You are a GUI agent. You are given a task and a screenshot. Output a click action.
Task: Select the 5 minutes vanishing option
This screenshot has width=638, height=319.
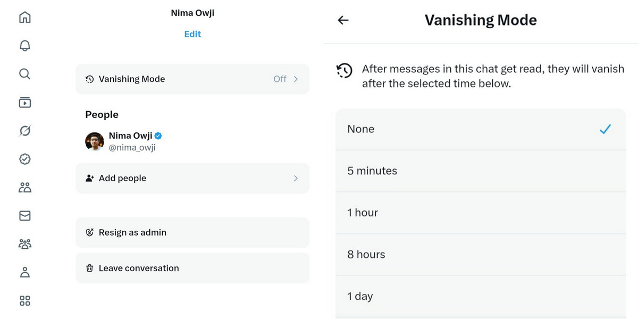481,171
